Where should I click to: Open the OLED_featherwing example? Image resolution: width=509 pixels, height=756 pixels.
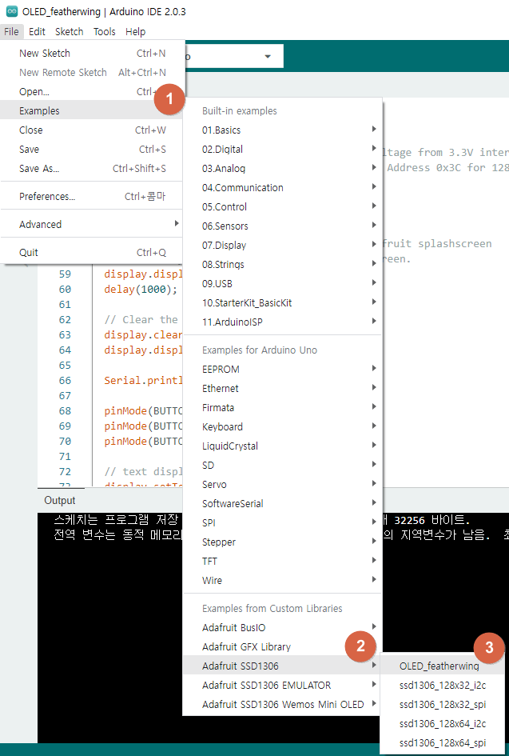pos(443,666)
